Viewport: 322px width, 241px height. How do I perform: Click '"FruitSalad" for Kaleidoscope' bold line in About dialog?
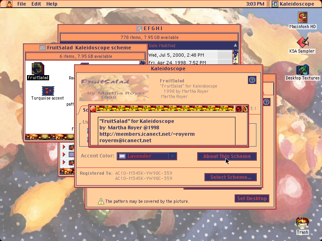(137, 121)
